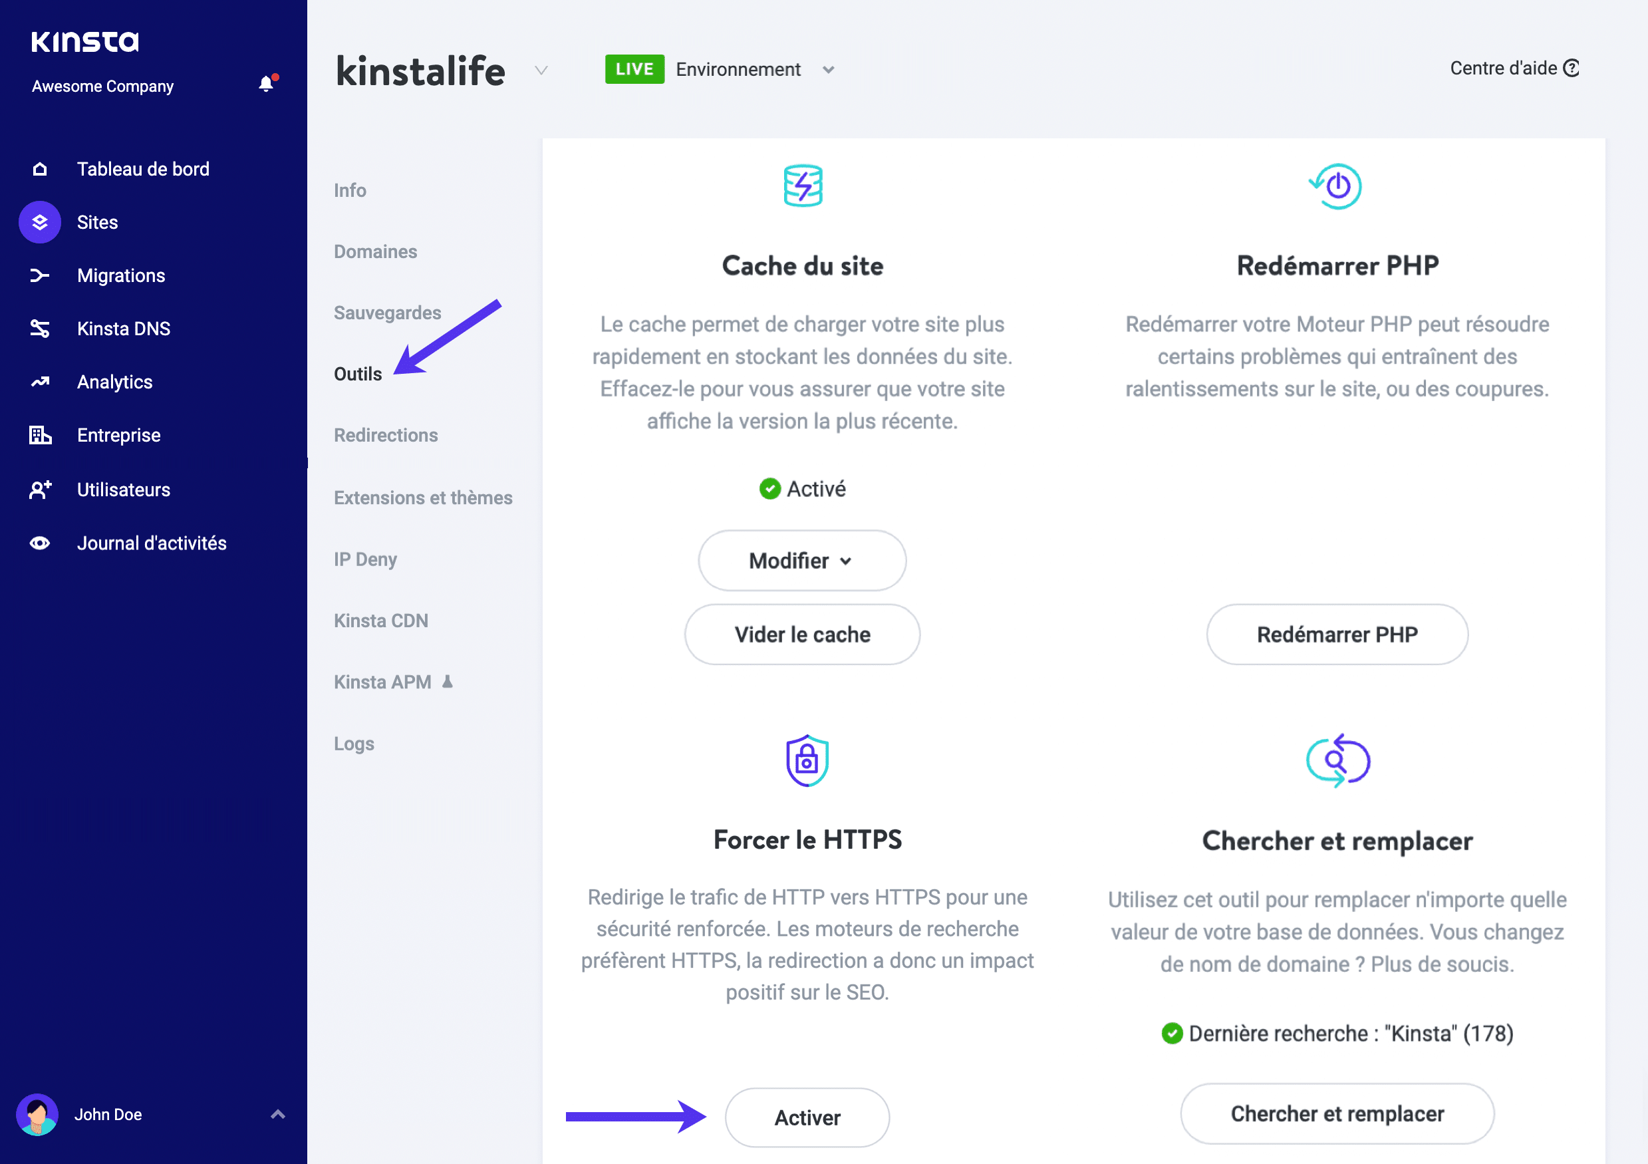Open Entreprise in the sidebar

point(118,434)
